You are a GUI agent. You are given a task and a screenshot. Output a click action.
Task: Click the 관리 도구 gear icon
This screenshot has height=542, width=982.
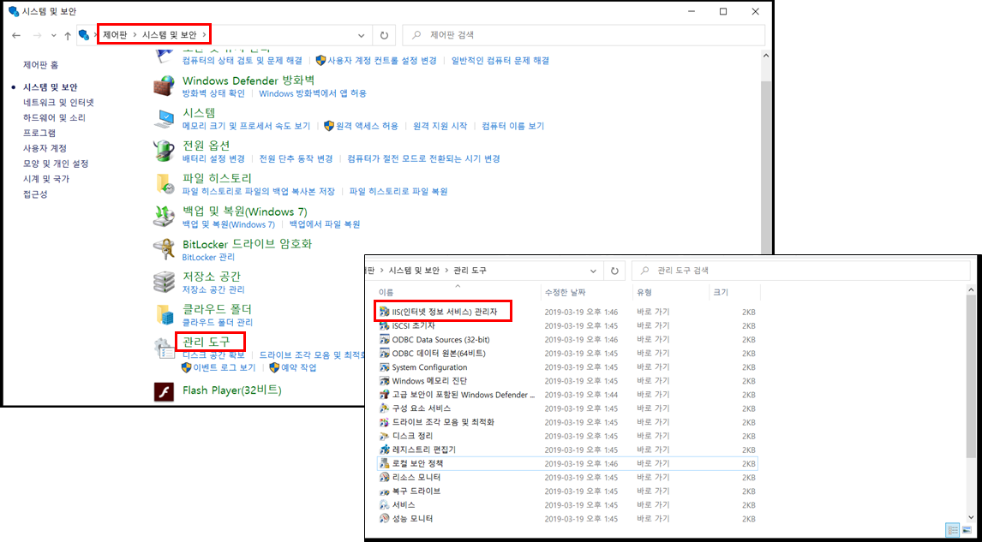[x=164, y=348]
